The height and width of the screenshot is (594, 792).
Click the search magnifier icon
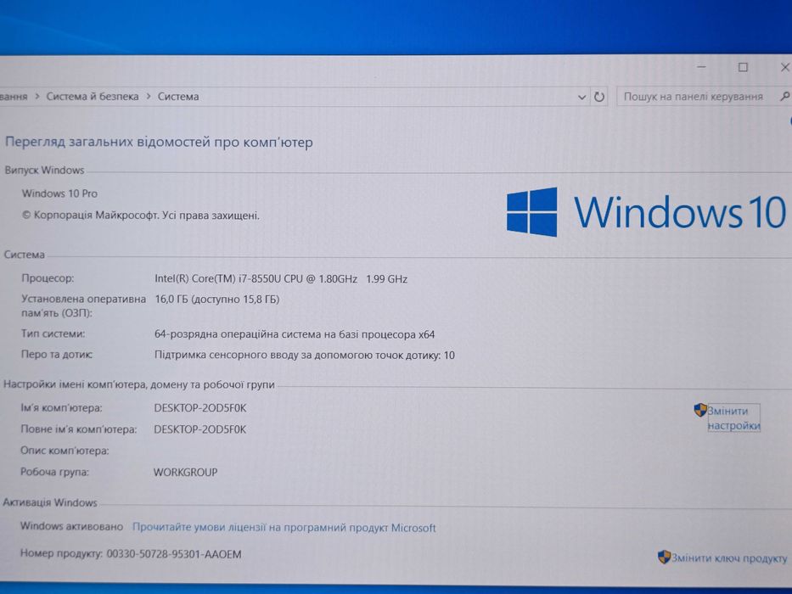click(x=785, y=96)
